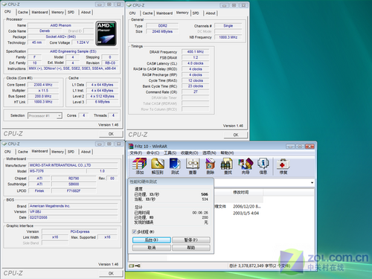372x279 pixels.
Task: Click the Cancel (取消) button in benchmark dialog
Action: click(152, 248)
